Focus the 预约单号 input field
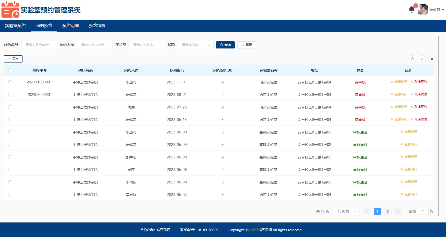Screen dimensions: 446x237 39,45
